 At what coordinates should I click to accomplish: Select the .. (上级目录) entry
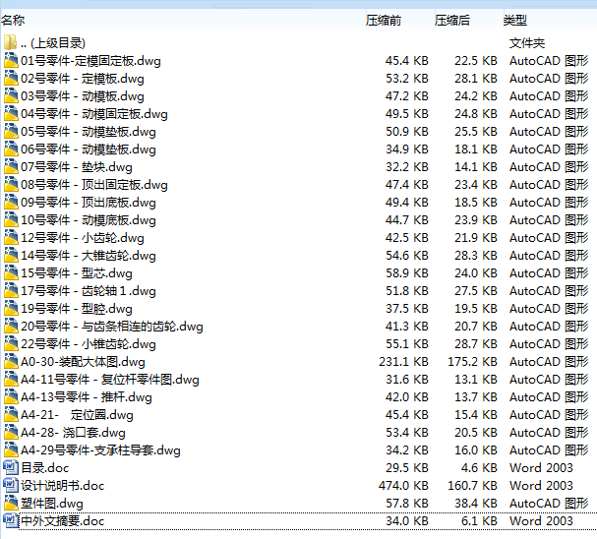point(53,43)
